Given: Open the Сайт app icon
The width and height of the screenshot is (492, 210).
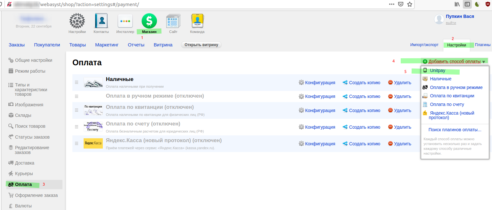Looking at the screenshot, I should pyautogui.click(x=173, y=21).
